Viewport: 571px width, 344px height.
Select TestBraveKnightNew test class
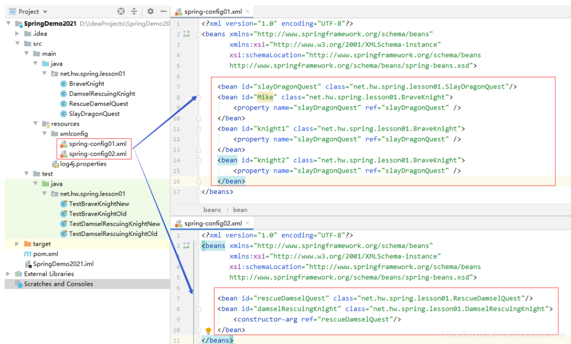pos(99,203)
